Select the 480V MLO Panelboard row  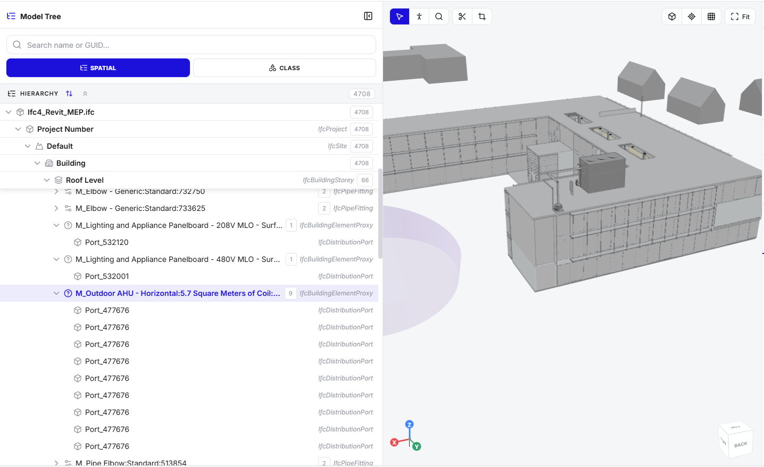pos(189,259)
